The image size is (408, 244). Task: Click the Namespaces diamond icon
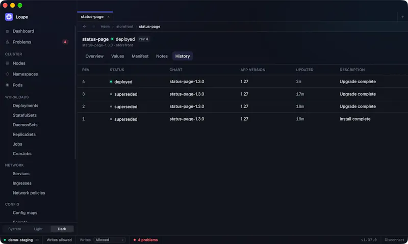[7, 74]
